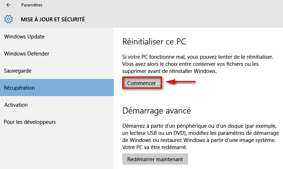Viewport: 283px width, 169px height.
Task: Click the line starting "Vous avez alors le choix"
Action: coord(191,64)
